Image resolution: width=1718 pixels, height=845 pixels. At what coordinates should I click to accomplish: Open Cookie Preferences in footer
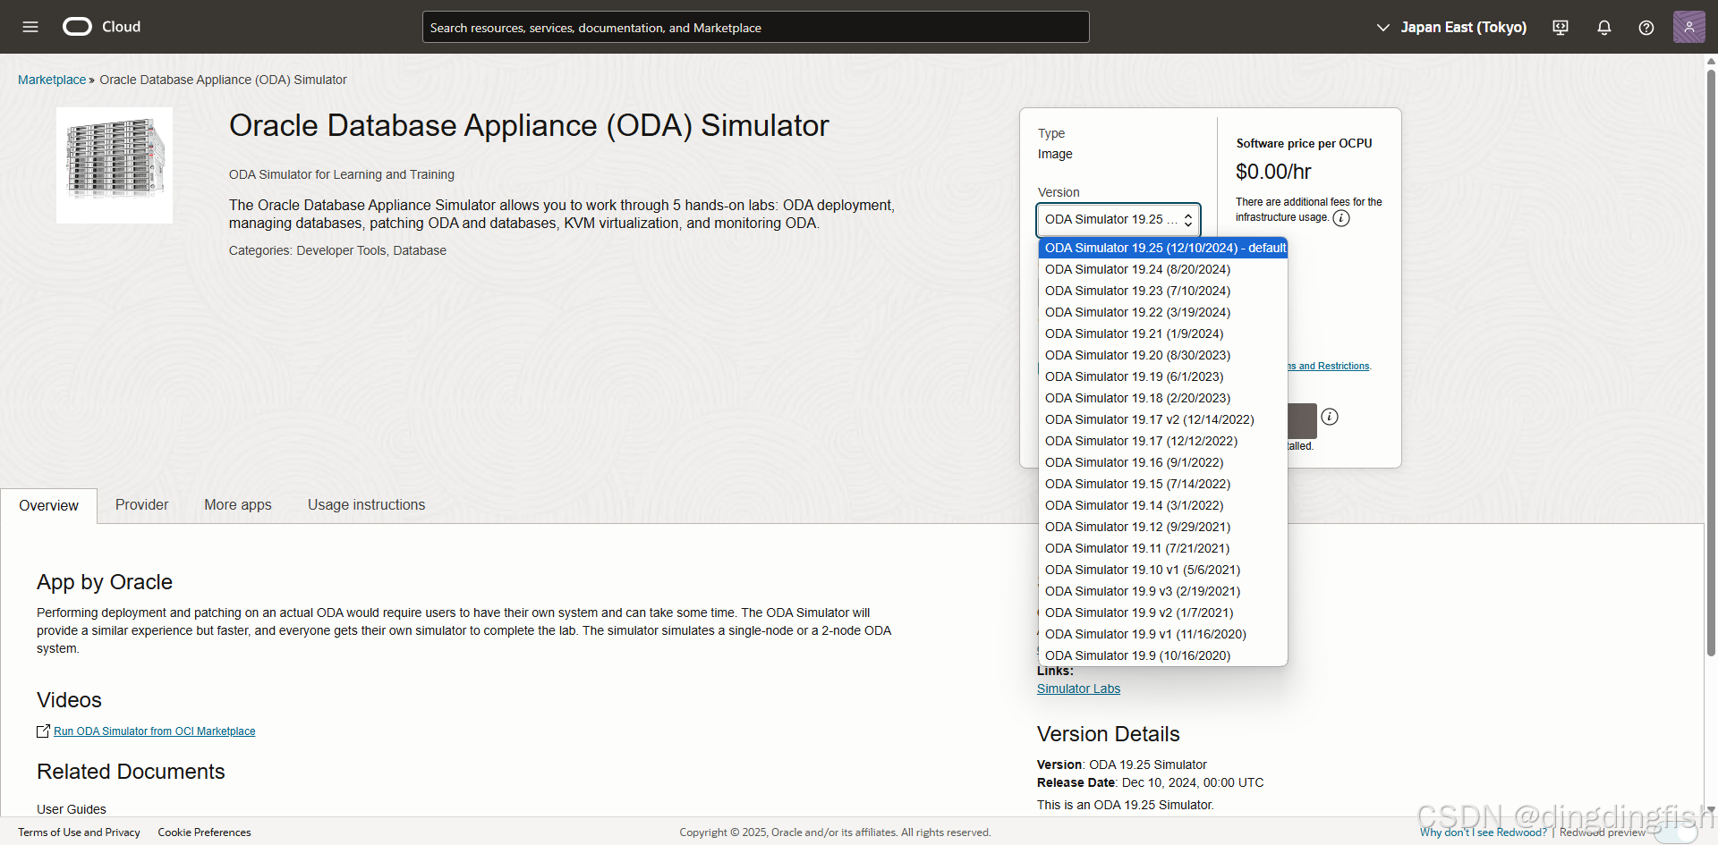204,832
